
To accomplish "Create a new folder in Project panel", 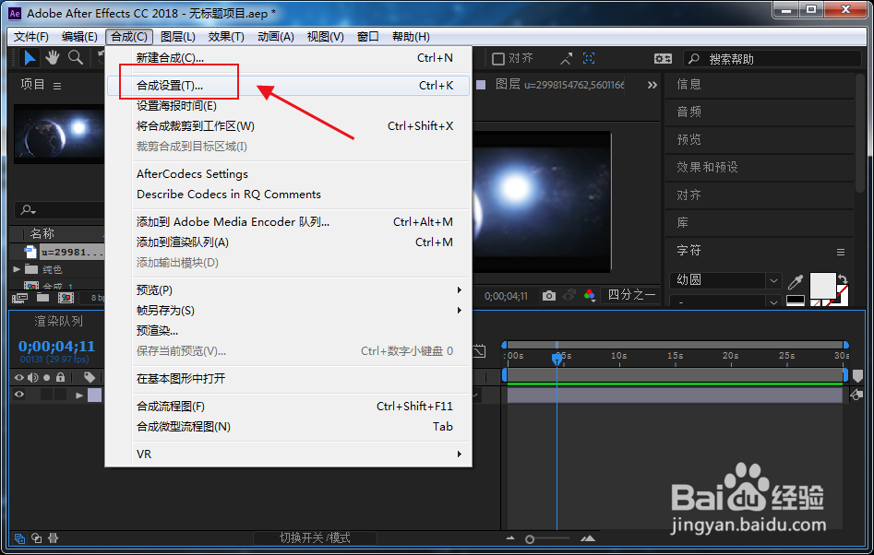I will coord(43,298).
